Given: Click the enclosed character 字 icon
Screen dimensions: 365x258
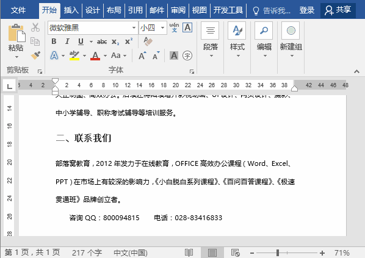Looking at the screenshot, I should (187, 56).
